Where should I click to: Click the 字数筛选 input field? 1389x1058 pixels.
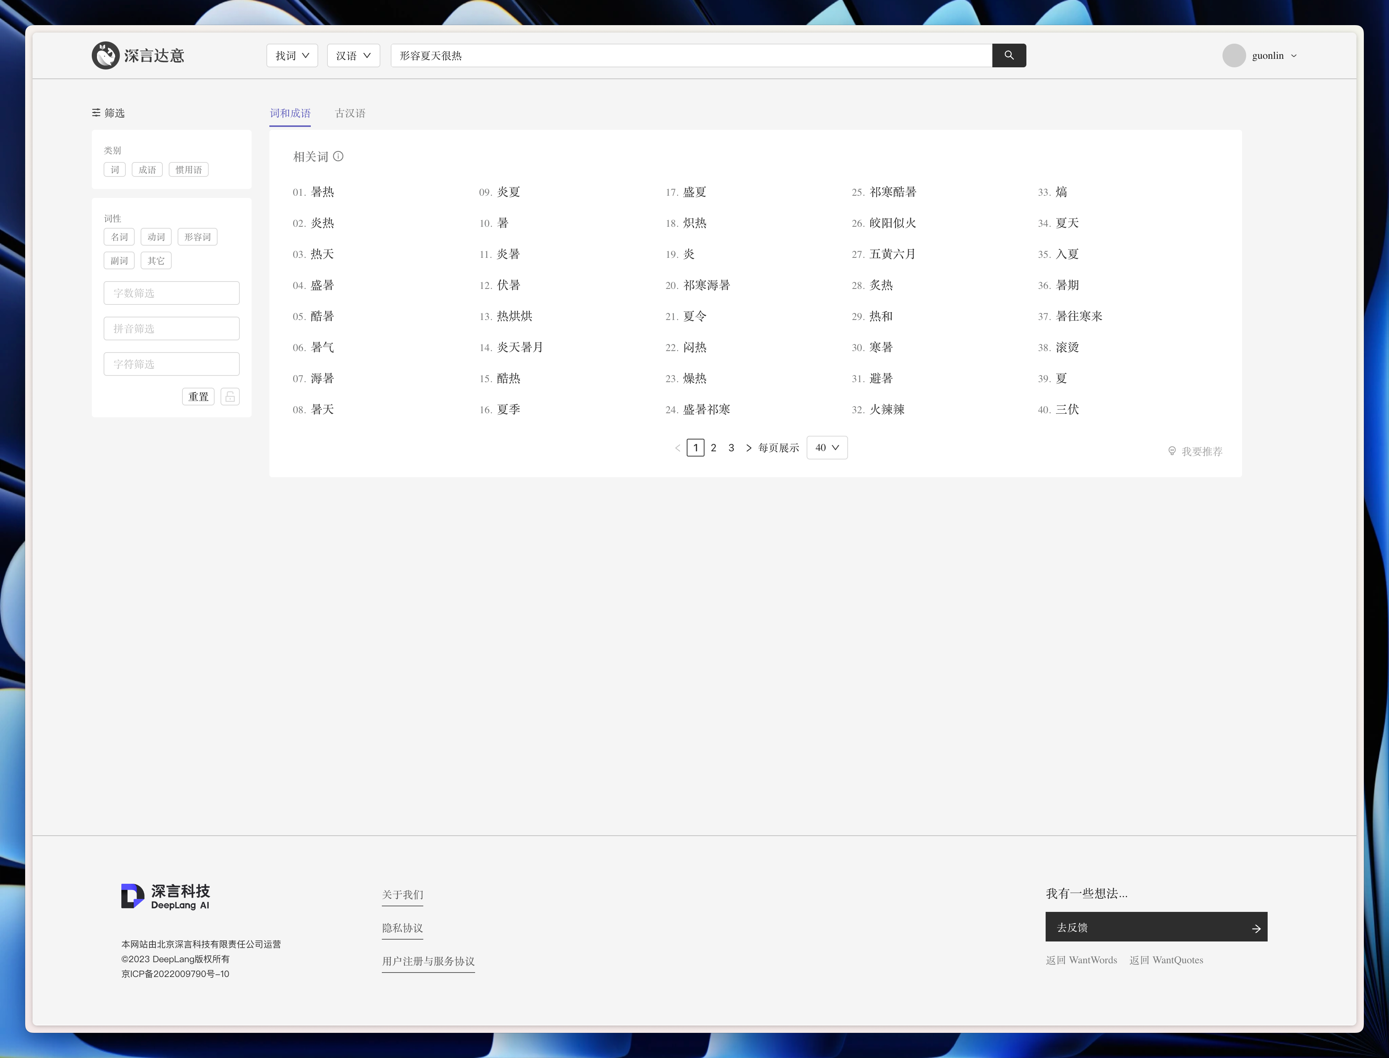click(x=171, y=293)
